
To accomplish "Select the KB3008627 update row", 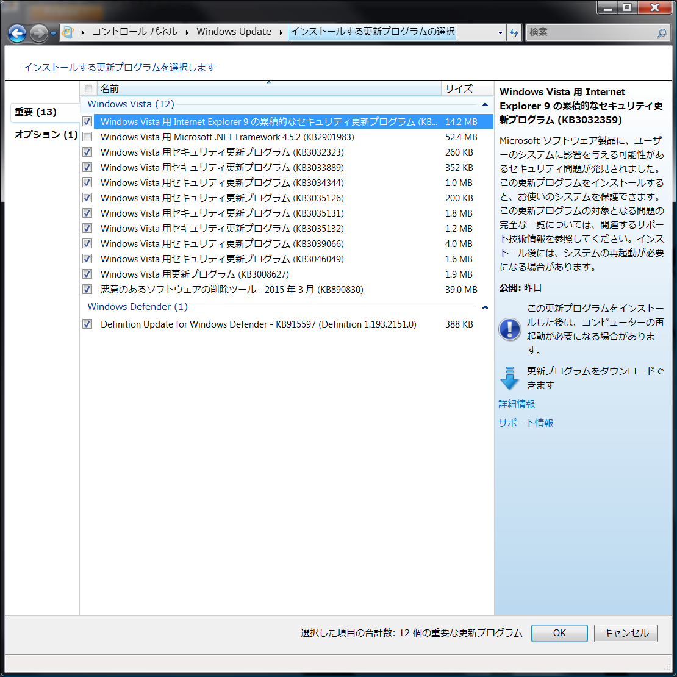I will point(287,274).
